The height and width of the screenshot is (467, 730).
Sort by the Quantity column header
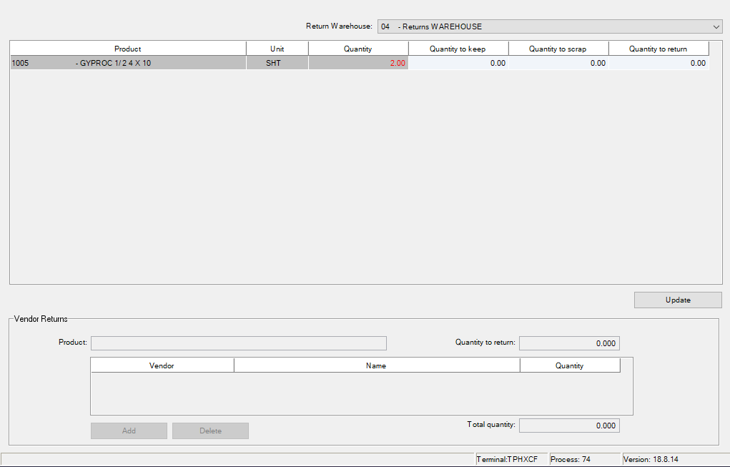click(357, 49)
